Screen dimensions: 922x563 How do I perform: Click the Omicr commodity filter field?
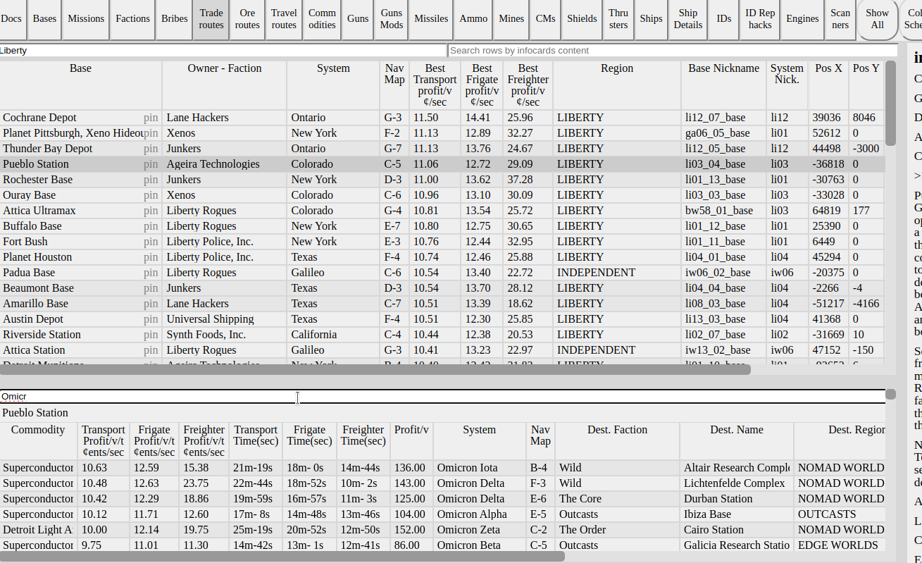442,397
